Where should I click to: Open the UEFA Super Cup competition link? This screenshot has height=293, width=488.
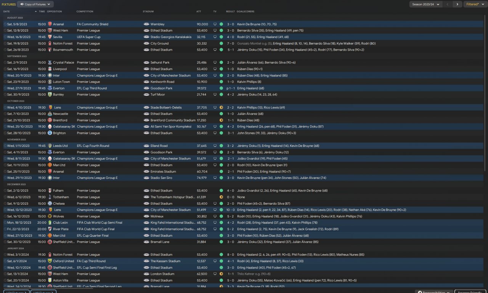88,37
